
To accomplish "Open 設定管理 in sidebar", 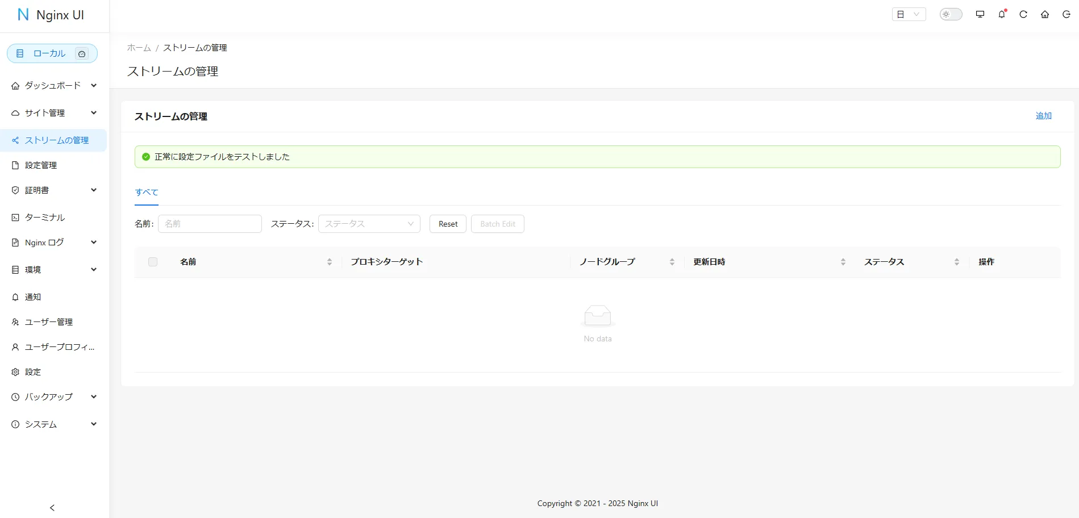I will pos(53,165).
